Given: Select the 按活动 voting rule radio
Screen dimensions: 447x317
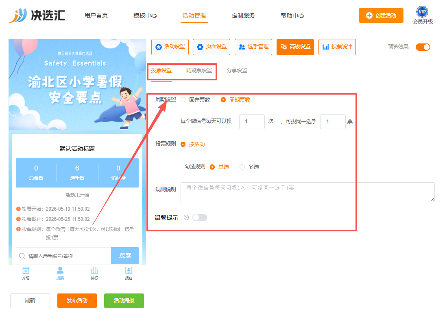Looking at the screenshot, I should point(183,144).
